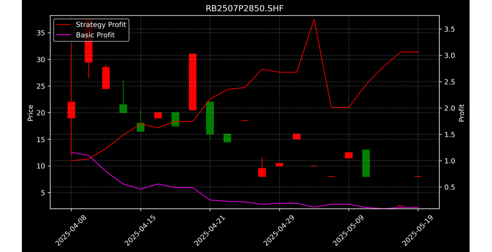Click the 3.0 tick on Profit axis
The width and height of the screenshot is (492, 252).
click(449, 55)
